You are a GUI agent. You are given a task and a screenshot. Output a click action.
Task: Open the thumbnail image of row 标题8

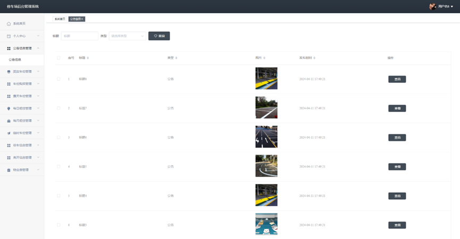tap(266, 79)
